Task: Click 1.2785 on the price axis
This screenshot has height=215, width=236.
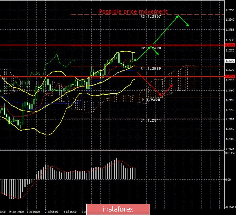Action: pos(230,30)
